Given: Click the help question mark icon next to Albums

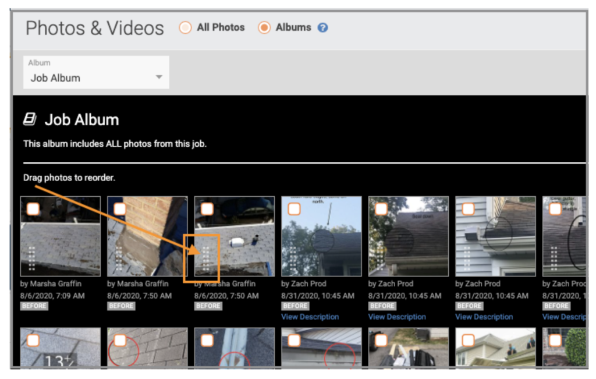Looking at the screenshot, I should pos(323,27).
